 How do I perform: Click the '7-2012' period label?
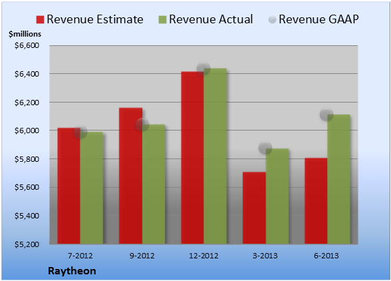pyautogui.click(x=80, y=256)
